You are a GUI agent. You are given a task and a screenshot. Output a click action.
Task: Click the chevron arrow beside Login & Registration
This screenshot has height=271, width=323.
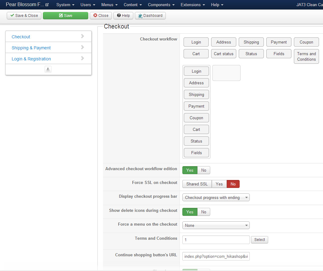pyautogui.click(x=82, y=58)
